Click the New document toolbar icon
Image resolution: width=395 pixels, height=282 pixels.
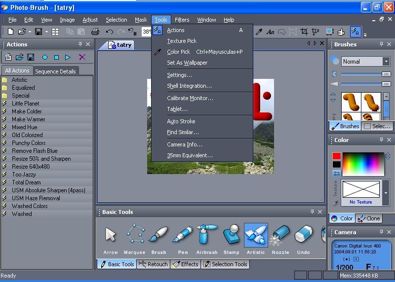pyautogui.click(x=10, y=32)
